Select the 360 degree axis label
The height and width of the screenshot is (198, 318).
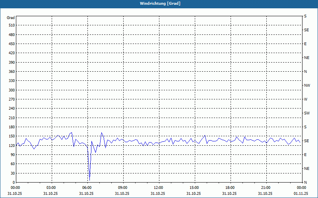point(12,72)
